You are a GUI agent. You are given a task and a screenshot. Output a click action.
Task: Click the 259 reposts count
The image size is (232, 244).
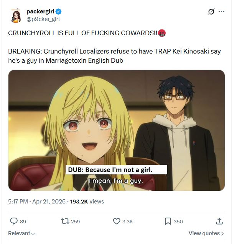coord(76,221)
